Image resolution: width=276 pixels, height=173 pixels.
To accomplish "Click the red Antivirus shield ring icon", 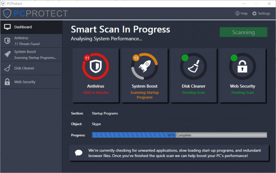I will 96,67.
